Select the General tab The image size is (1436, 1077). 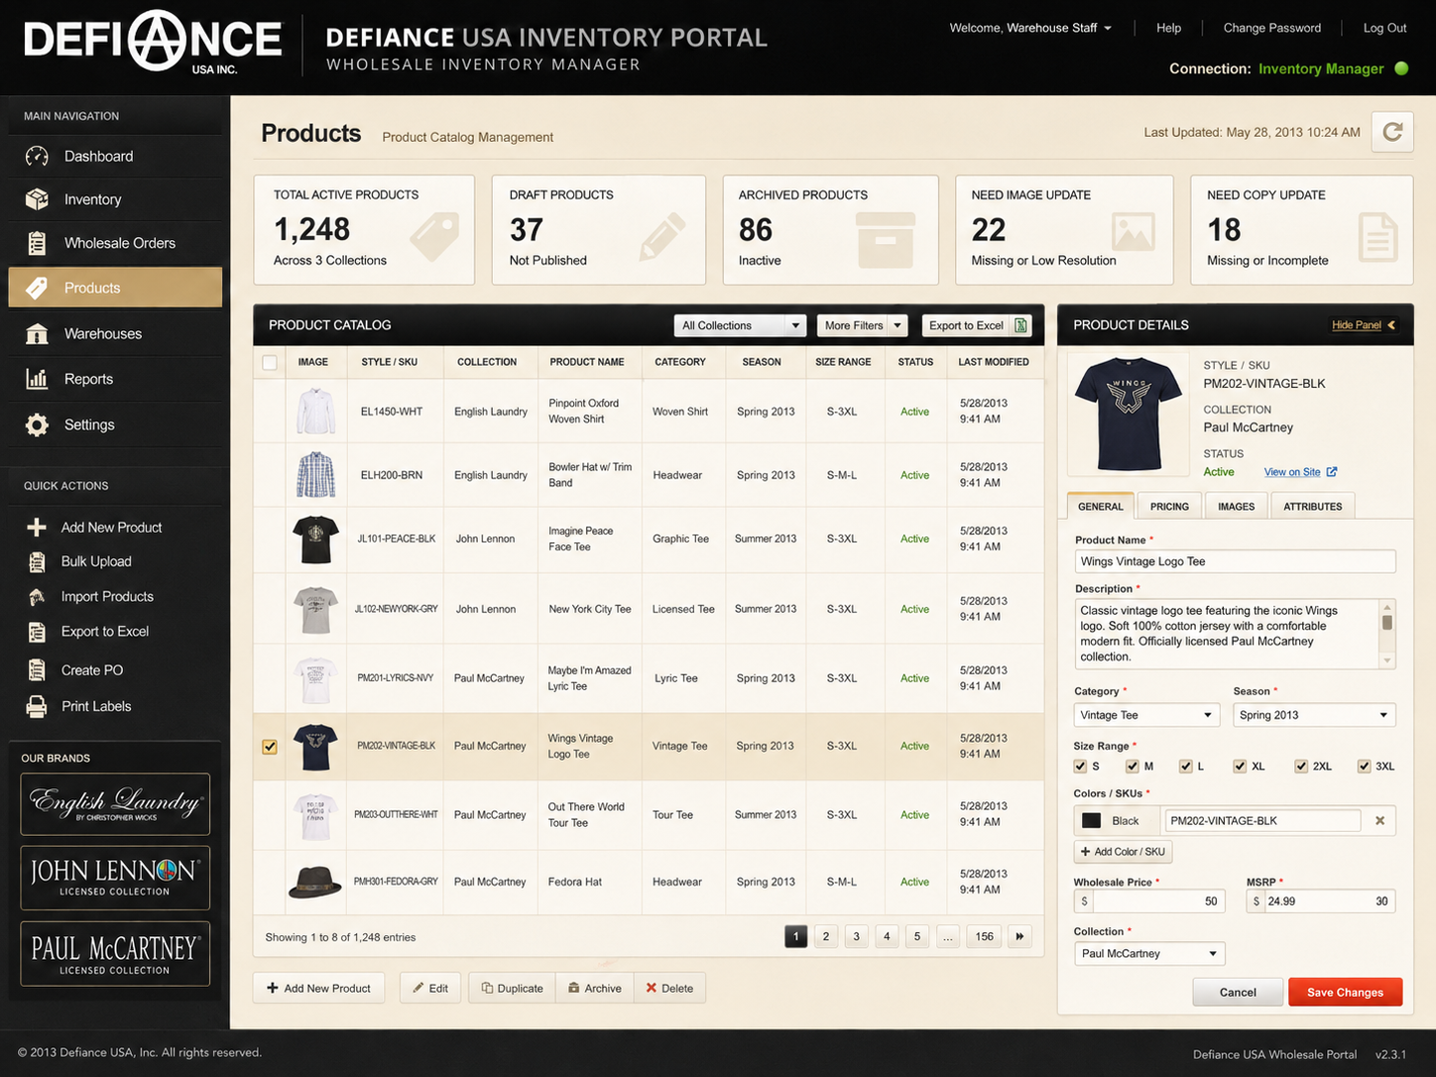pos(1101,506)
